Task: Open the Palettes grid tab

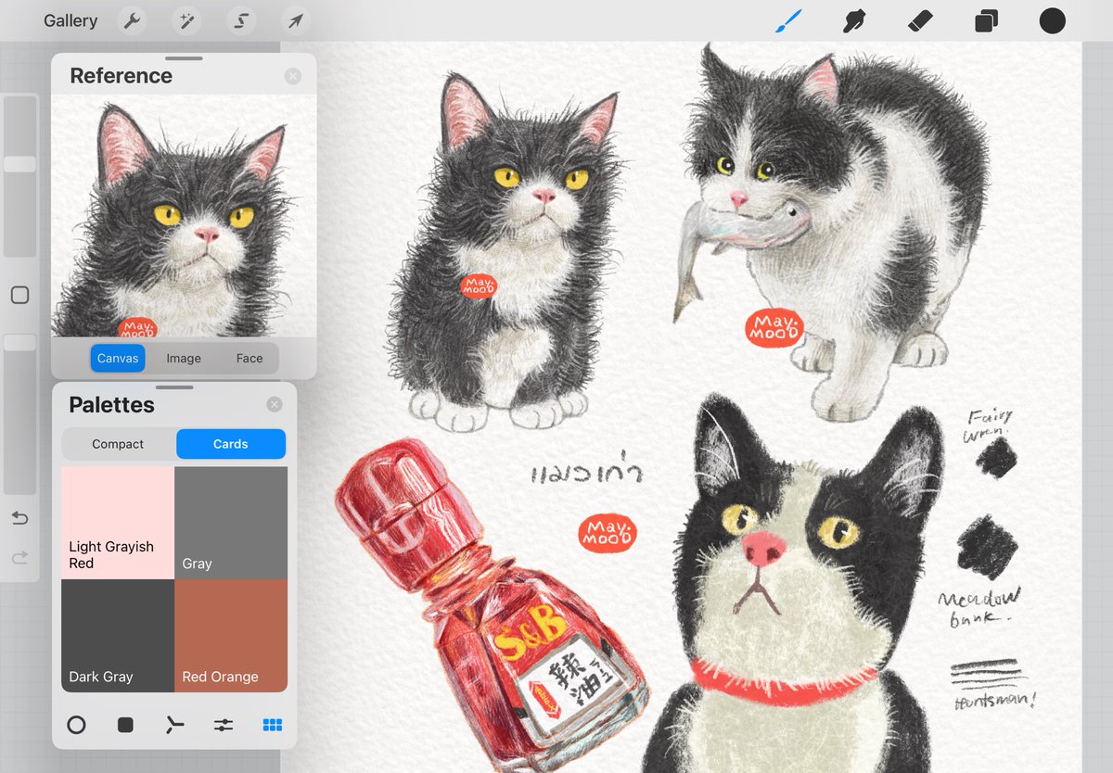Action: (272, 725)
